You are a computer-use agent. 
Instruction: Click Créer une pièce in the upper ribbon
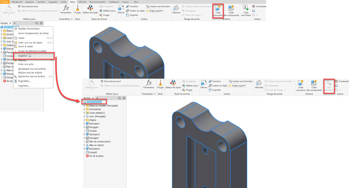click(x=218, y=11)
